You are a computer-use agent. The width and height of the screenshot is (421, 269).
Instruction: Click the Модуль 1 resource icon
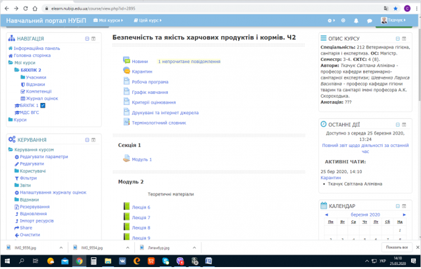coord(126,159)
